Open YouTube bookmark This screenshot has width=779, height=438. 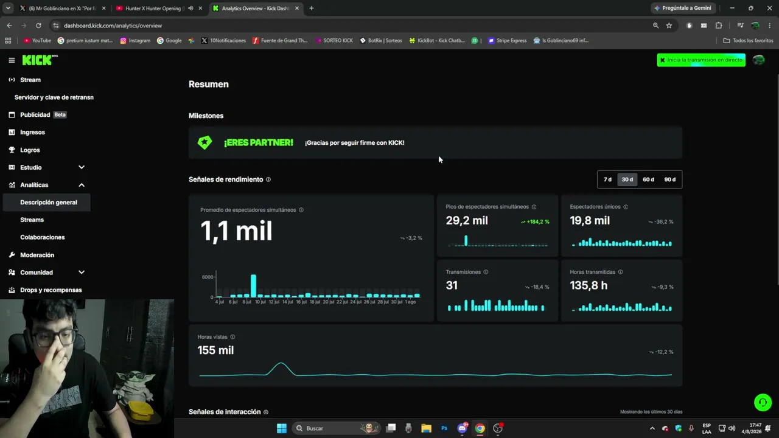(37, 41)
